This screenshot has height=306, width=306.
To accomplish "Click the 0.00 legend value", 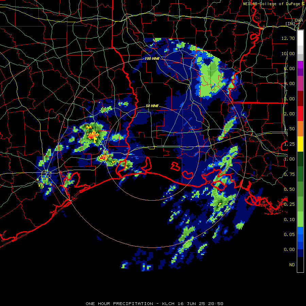I will 289,250.
